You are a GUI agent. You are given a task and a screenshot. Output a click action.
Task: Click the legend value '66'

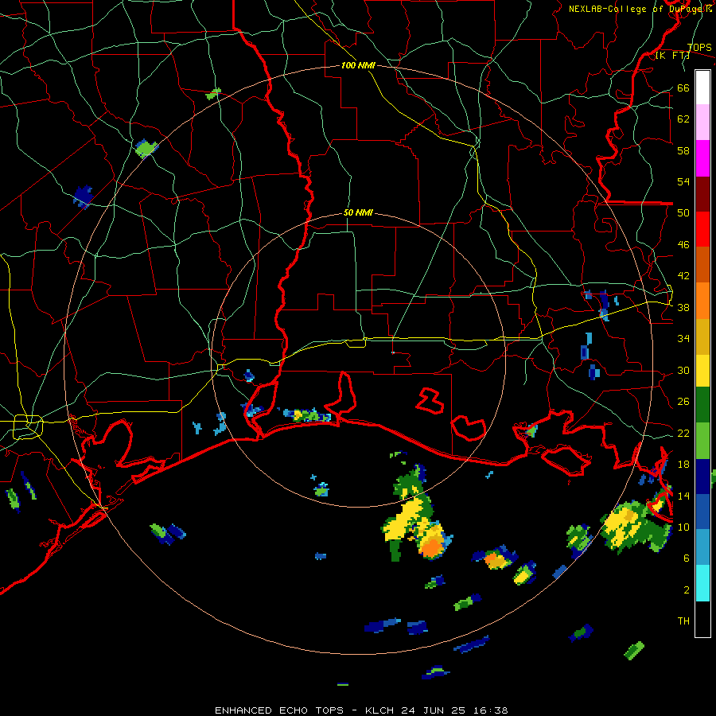click(x=683, y=88)
